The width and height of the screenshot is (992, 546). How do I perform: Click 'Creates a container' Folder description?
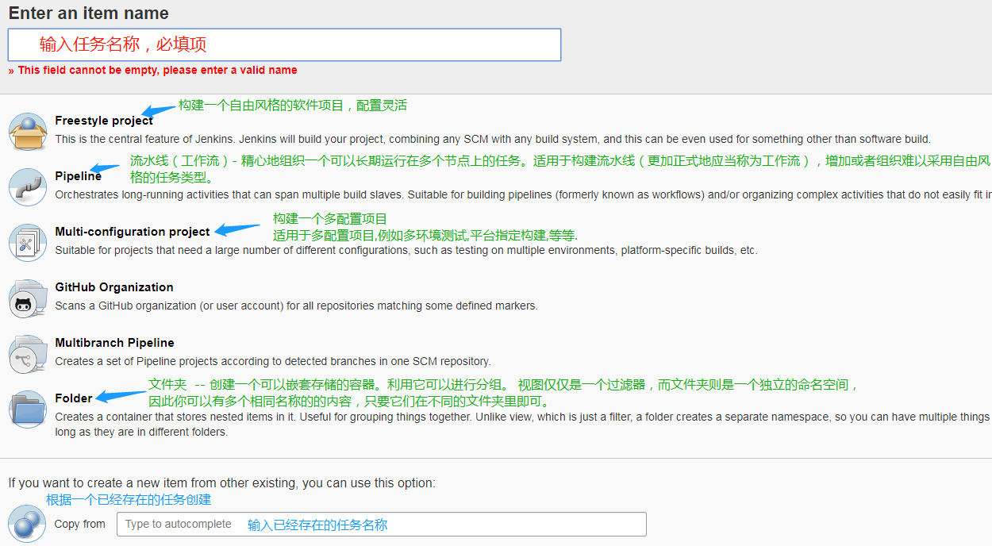(523, 425)
